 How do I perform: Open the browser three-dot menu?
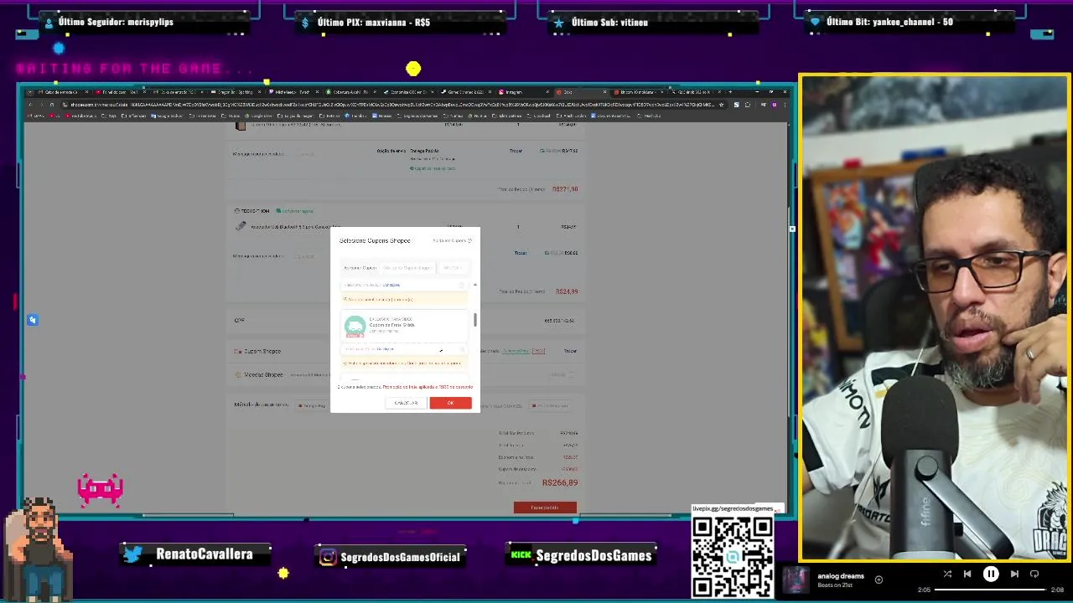point(784,105)
